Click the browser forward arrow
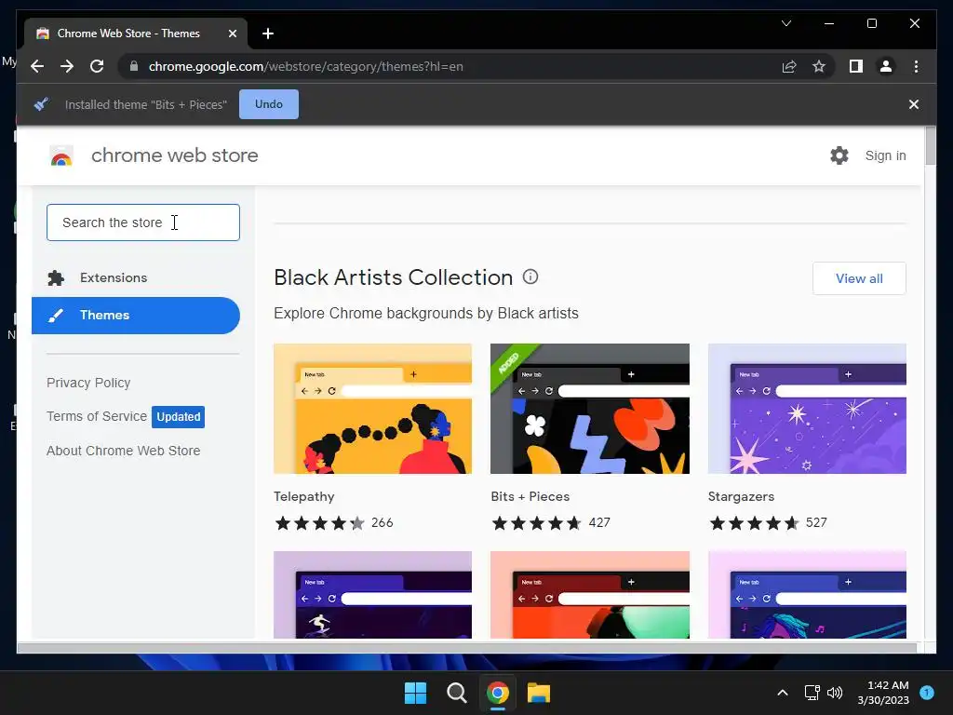953x715 pixels. coord(67,66)
